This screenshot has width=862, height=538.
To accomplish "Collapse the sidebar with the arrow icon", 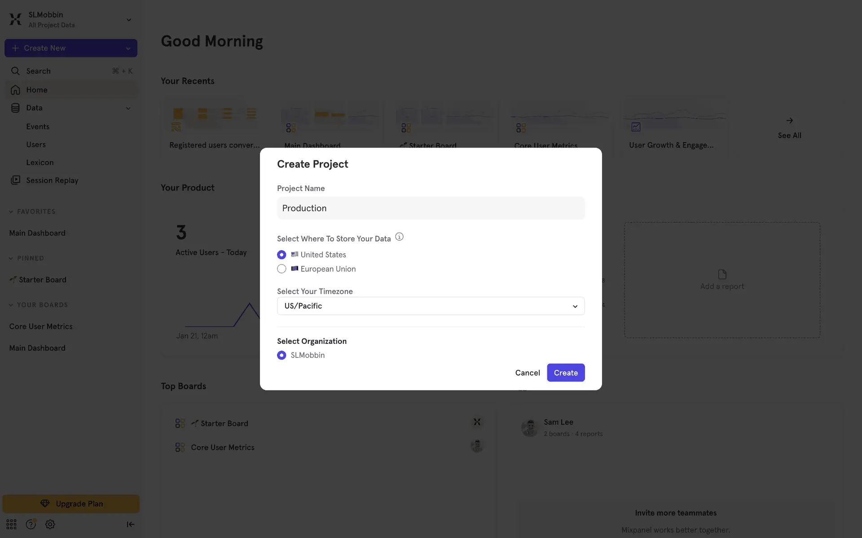I will [130, 524].
